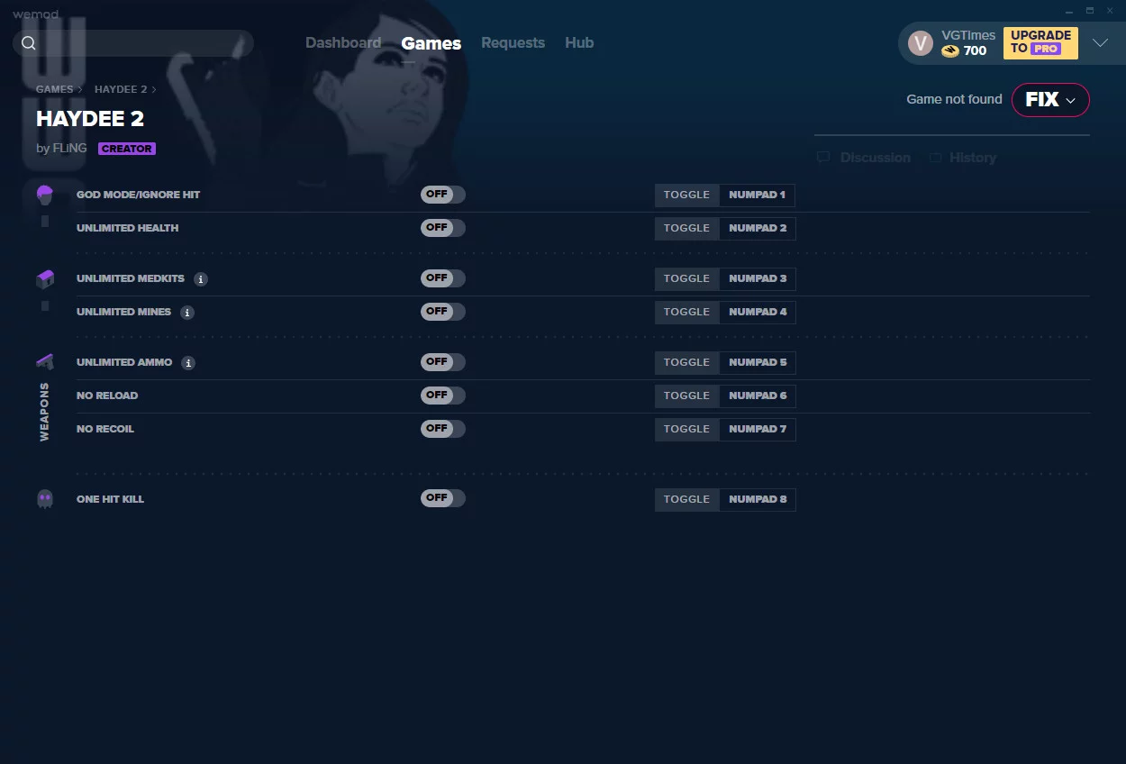This screenshot has width=1126, height=764.
Task: Change the NUMPAD 1 hotkey binding
Action: [758, 195]
